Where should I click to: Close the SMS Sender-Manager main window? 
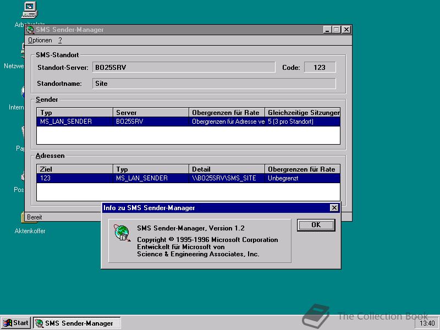(346, 30)
